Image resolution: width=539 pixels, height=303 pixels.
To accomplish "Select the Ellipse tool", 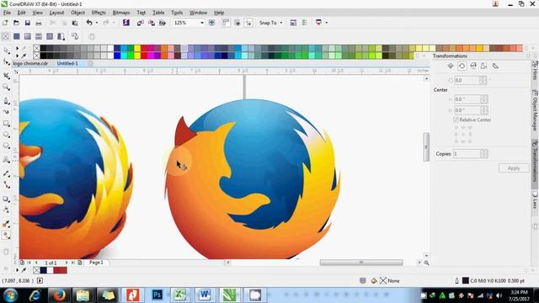I will [6, 135].
